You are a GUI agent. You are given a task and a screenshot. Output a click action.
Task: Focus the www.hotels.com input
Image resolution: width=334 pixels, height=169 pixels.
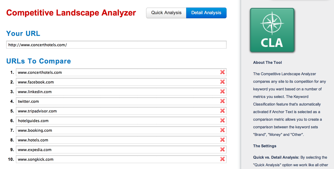pyautogui.click(x=121, y=140)
